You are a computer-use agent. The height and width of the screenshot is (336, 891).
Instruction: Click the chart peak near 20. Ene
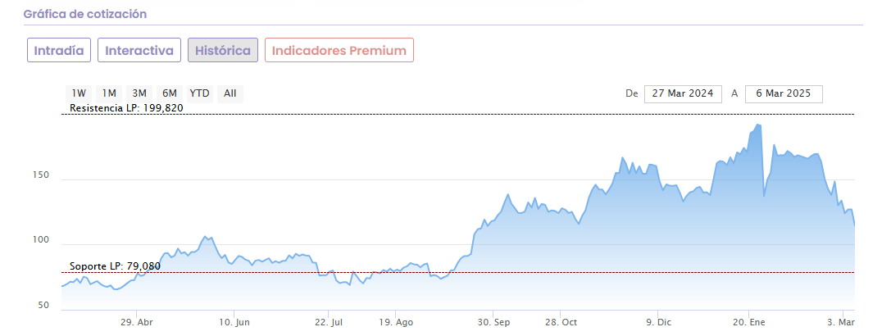[758, 125]
